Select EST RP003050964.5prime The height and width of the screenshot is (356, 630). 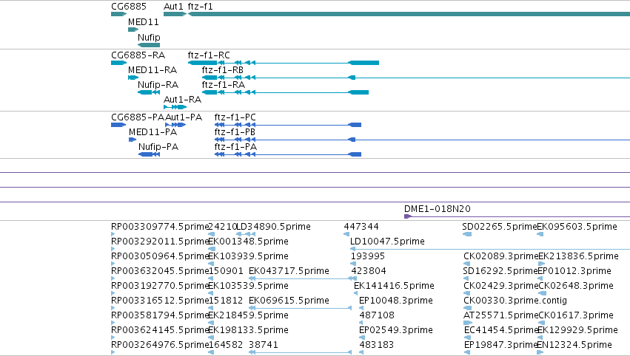(160, 256)
